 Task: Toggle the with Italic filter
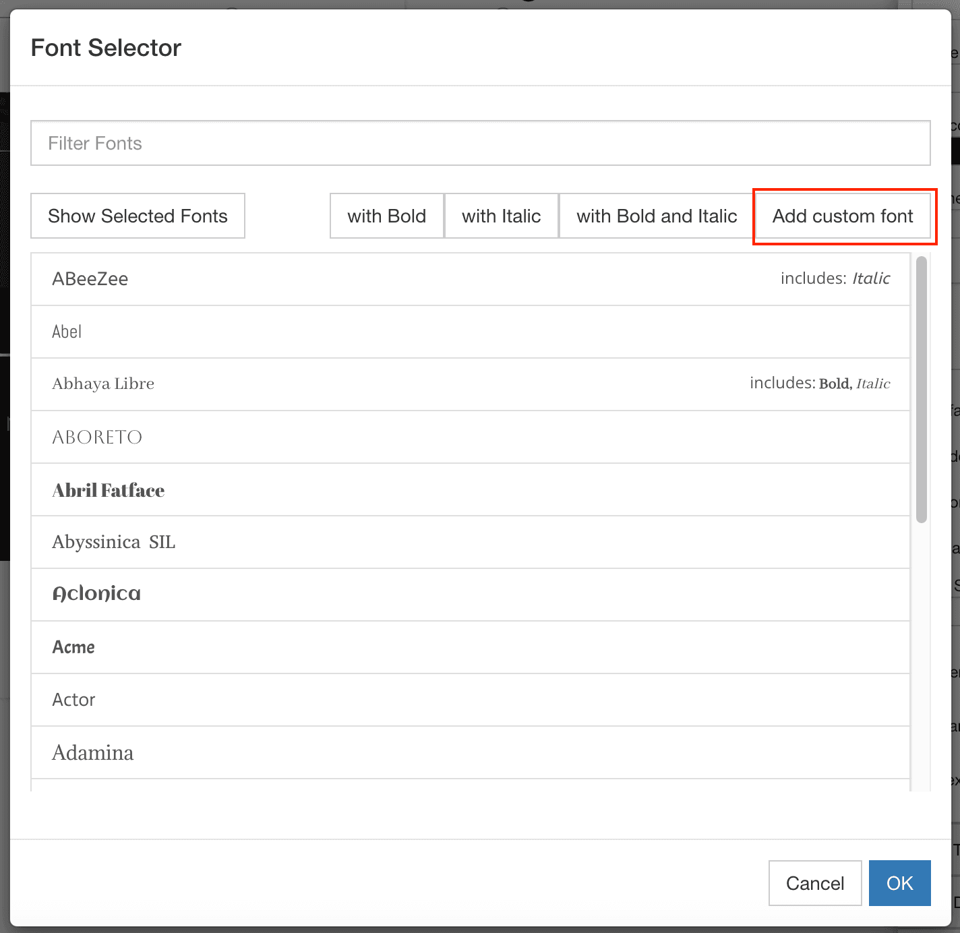[501, 216]
